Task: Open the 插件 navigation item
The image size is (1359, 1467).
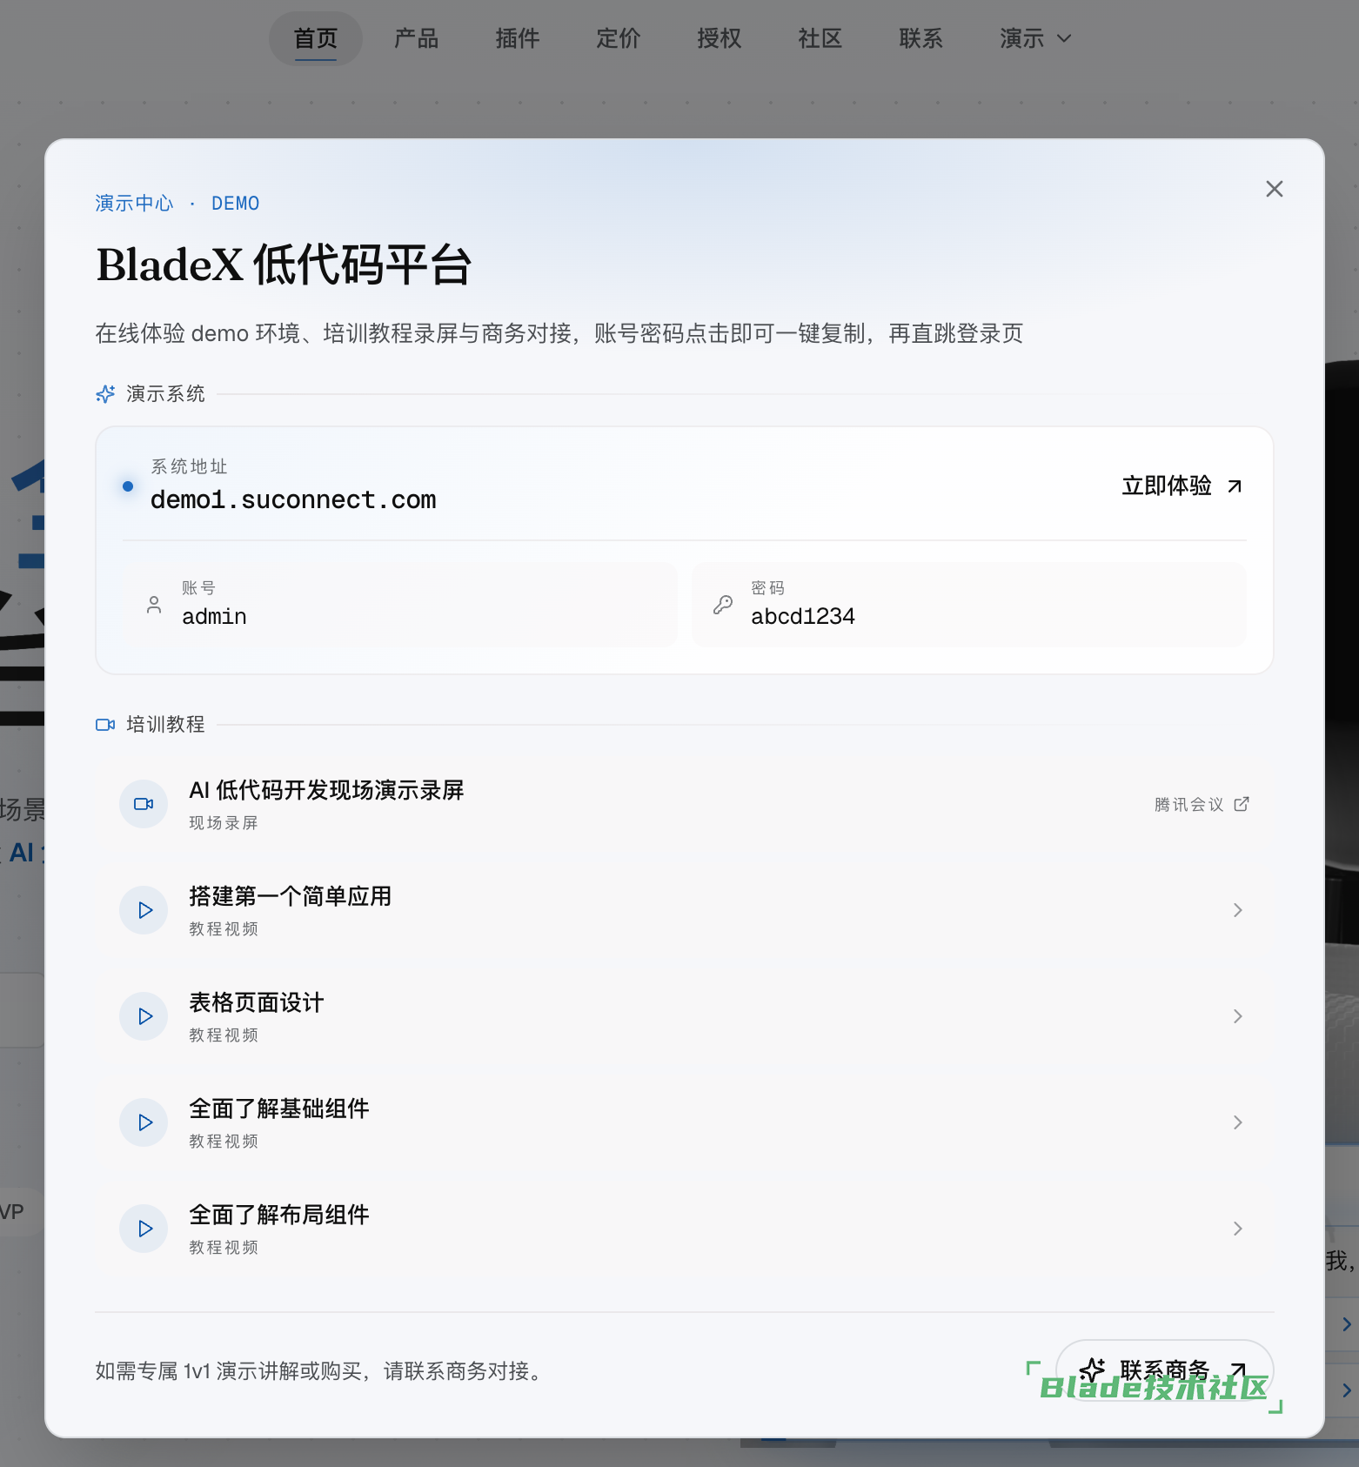Action: point(518,38)
